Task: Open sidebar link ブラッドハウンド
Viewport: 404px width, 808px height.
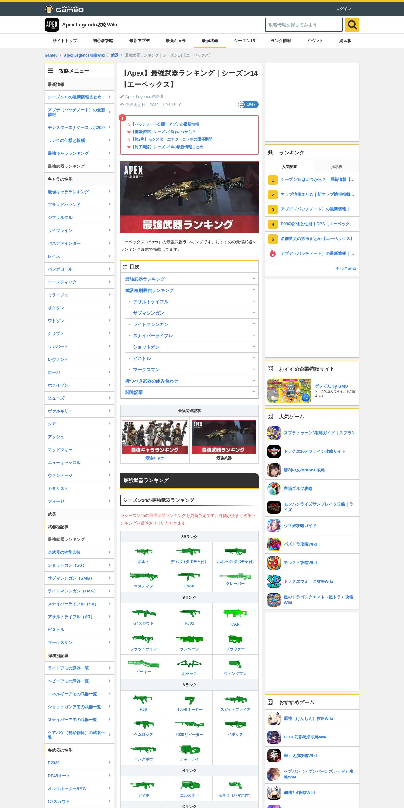Action: coord(79,205)
